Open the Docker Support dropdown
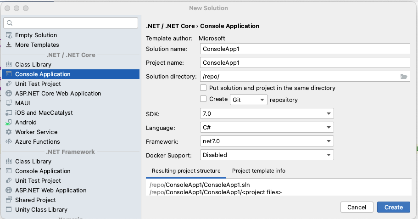This screenshot has height=219, width=418. tap(267, 155)
